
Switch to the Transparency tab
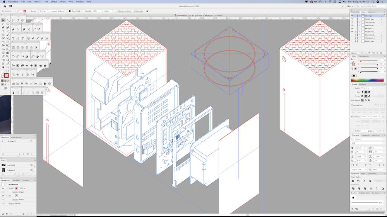click(x=363, y=56)
